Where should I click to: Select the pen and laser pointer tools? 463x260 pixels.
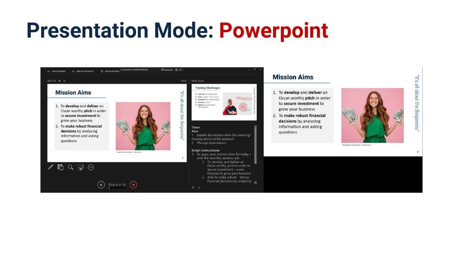[x=51, y=167]
